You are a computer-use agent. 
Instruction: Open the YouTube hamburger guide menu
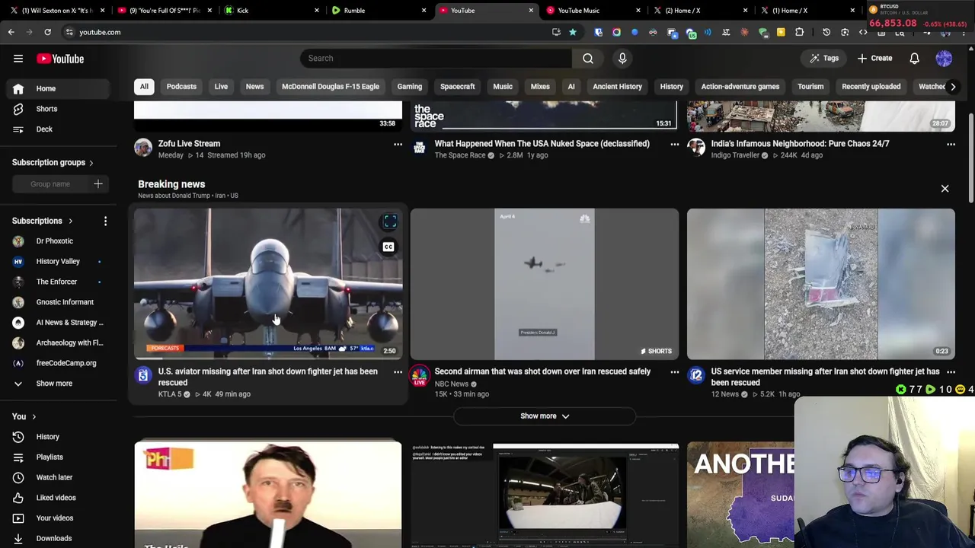18,59
